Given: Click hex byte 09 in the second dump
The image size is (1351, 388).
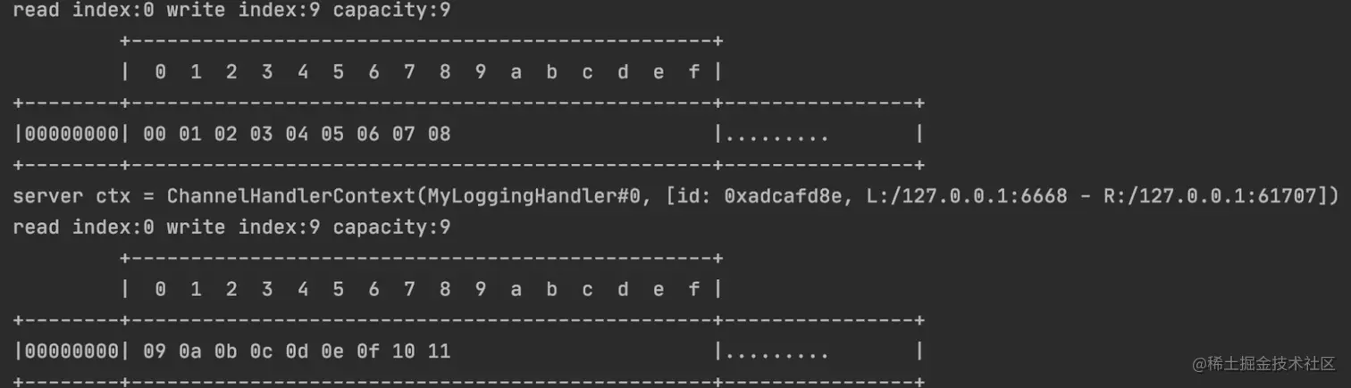Looking at the screenshot, I should point(155,351).
